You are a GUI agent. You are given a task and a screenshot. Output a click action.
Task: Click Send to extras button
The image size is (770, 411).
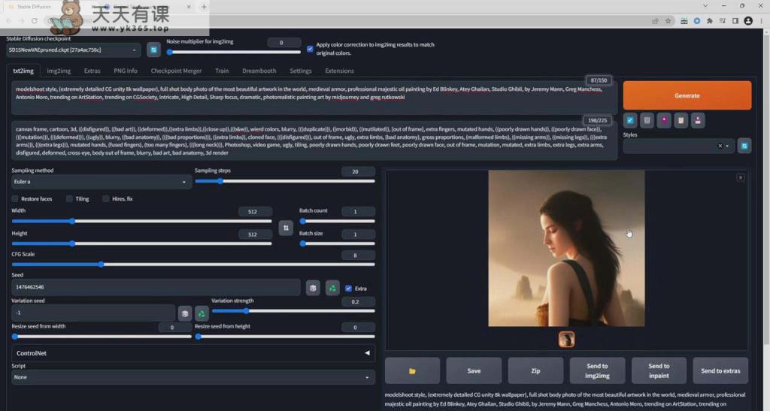pos(720,370)
